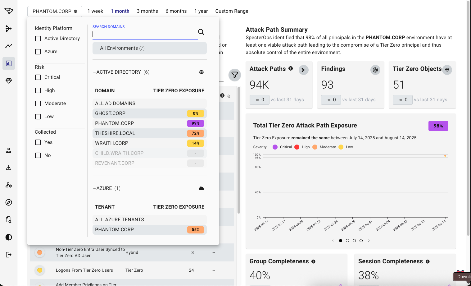The width and height of the screenshot is (471, 286).
Task: Click the findings table vertical scrollbar
Action: pos(239,150)
